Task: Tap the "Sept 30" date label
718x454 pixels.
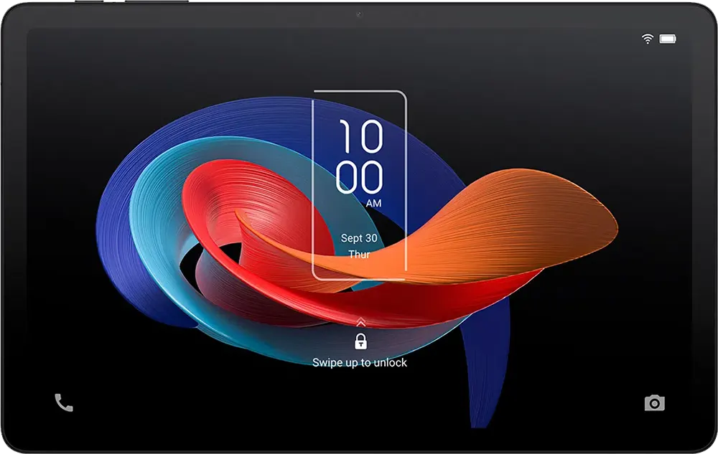Action: (x=360, y=238)
